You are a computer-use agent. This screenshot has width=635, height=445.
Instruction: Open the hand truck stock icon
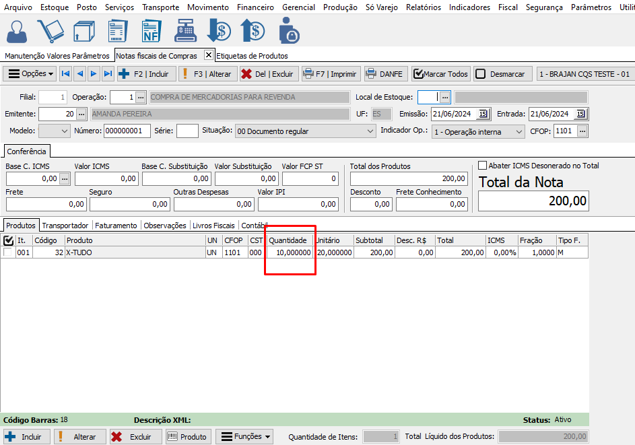pos(51,31)
